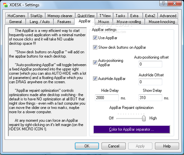Screen dimensions: 184x155
Task: Switch to the StartUp tab
Action: point(36,16)
